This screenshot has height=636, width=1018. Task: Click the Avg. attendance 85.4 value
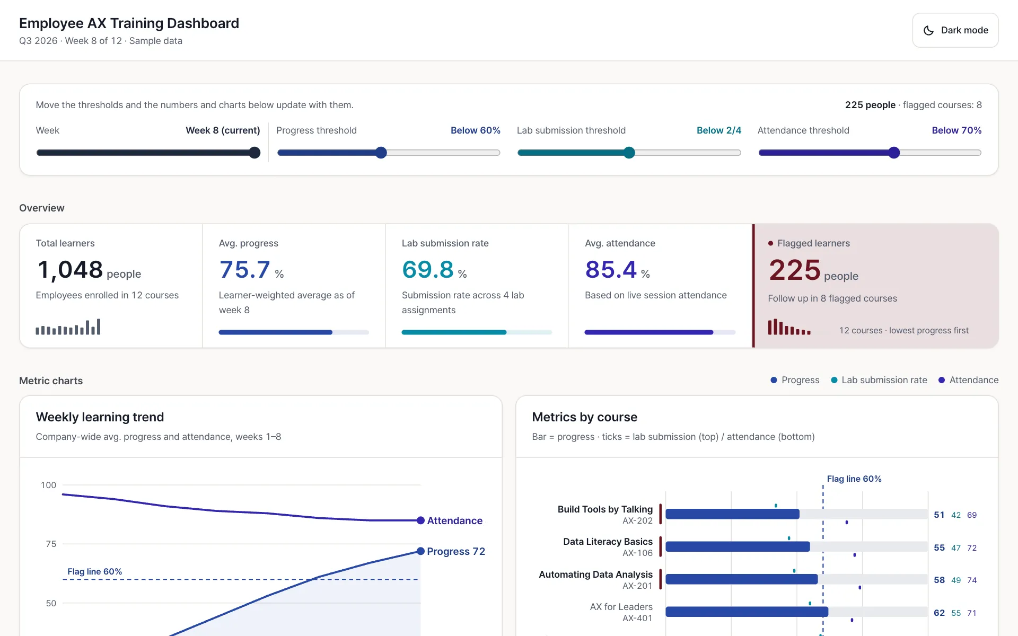pos(611,269)
